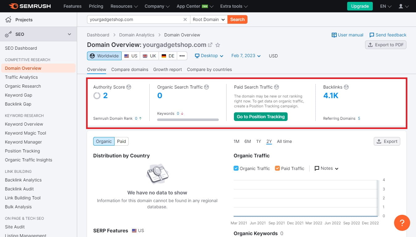
Task: Open the Feb 7, 2023 date dropdown
Action: point(246,56)
